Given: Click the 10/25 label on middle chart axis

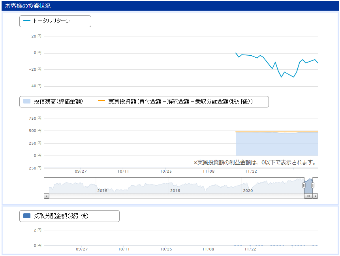Looking at the screenshot, I should (166, 171).
